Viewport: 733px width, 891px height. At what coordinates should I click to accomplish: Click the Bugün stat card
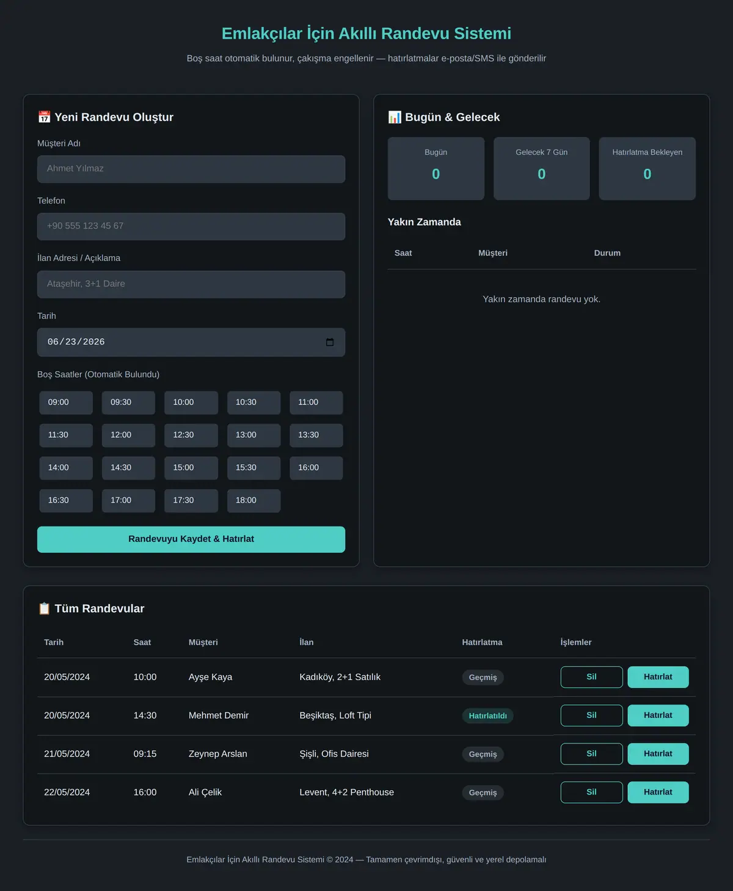pos(436,168)
